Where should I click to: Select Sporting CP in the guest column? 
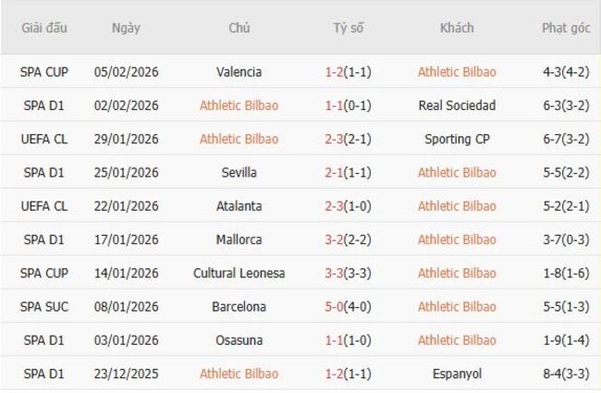click(x=456, y=139)
